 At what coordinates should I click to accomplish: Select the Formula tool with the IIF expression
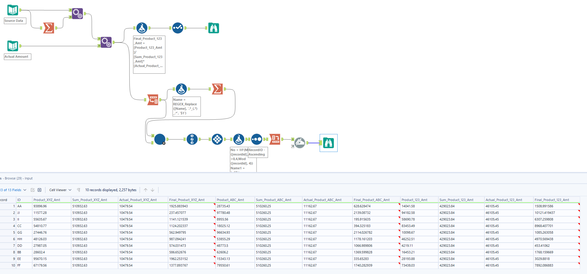(238, 139)
